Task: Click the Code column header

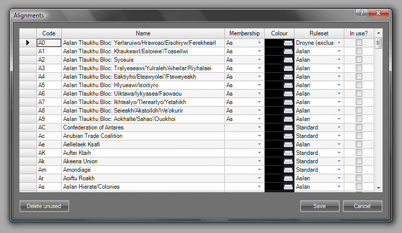Action: click(48, 33)
